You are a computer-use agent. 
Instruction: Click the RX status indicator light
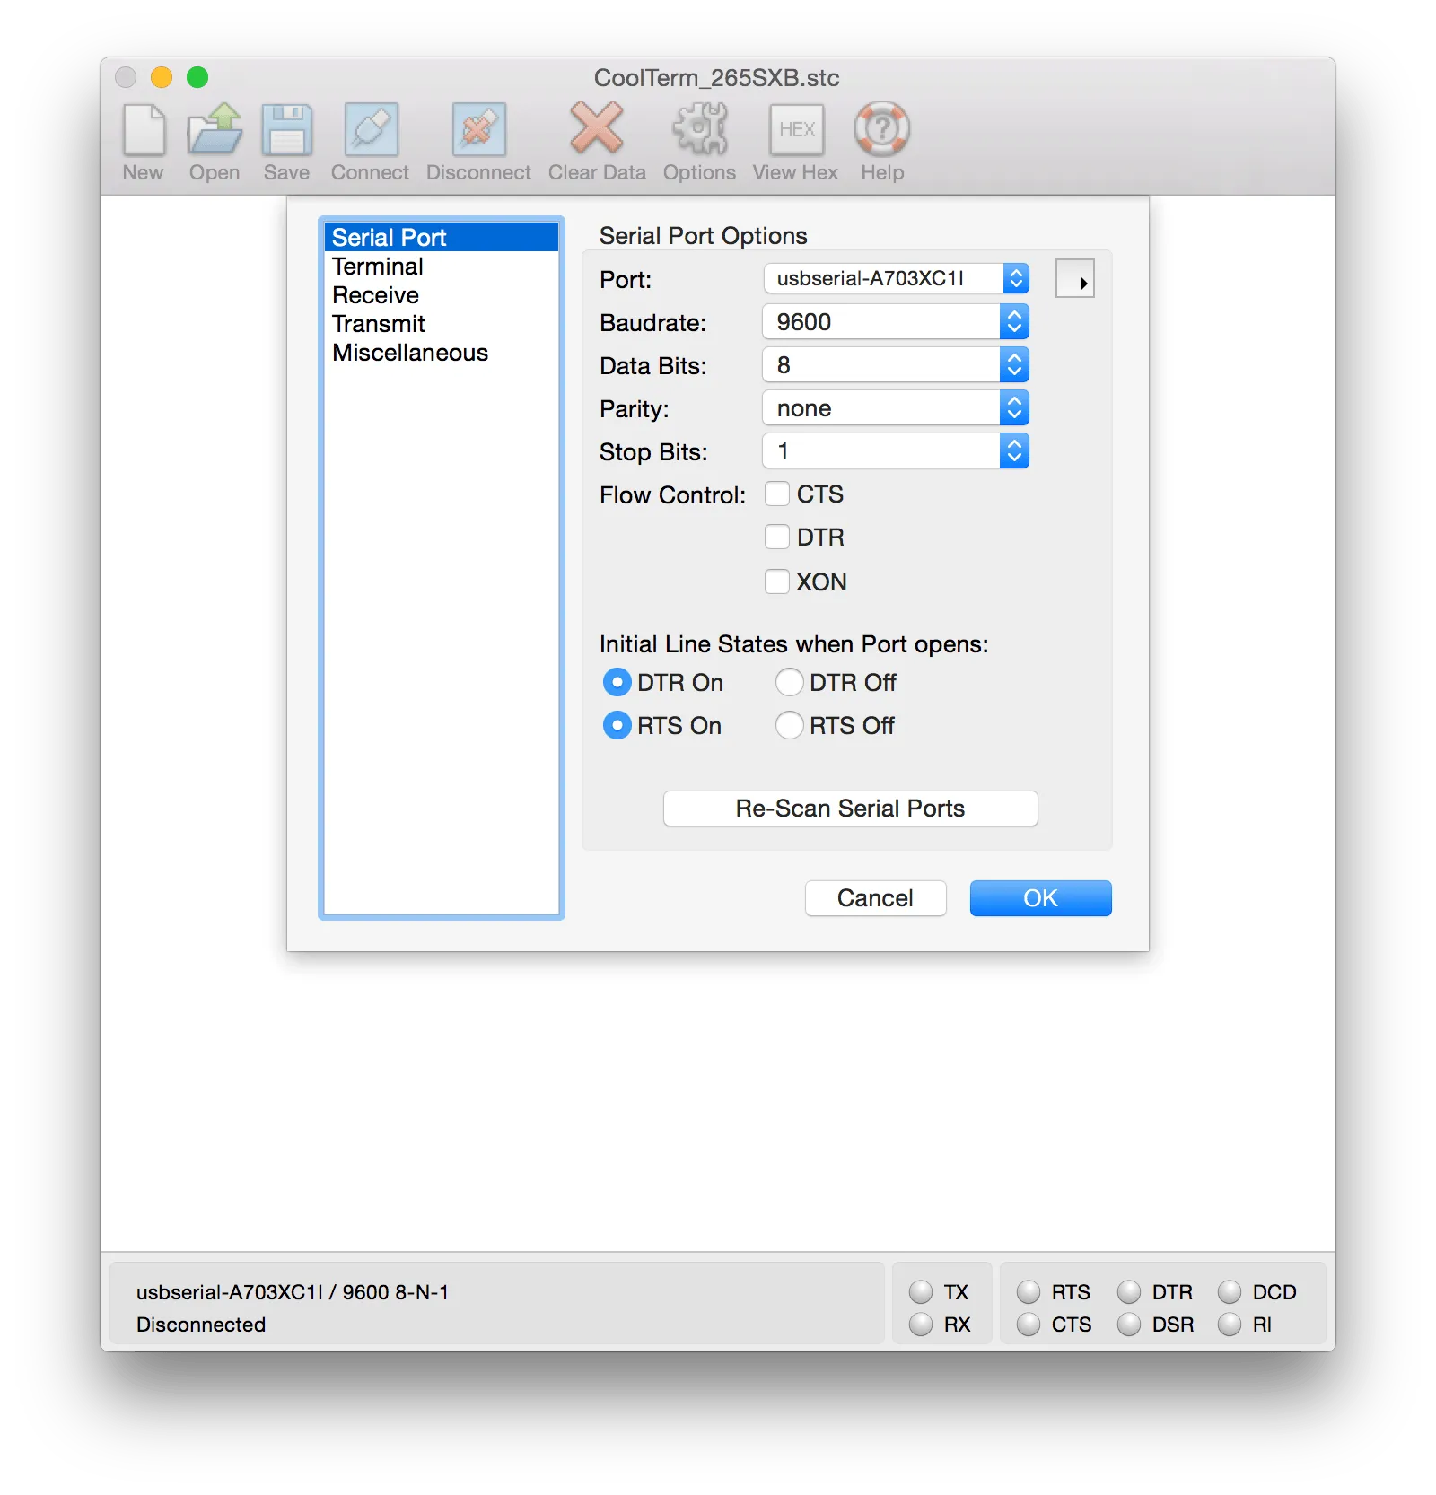tap(921, 1324)
